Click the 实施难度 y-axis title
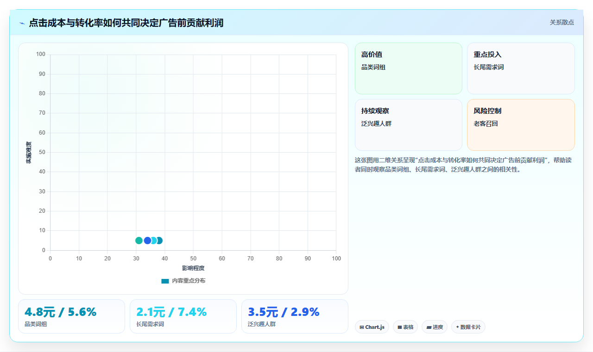 29,153
